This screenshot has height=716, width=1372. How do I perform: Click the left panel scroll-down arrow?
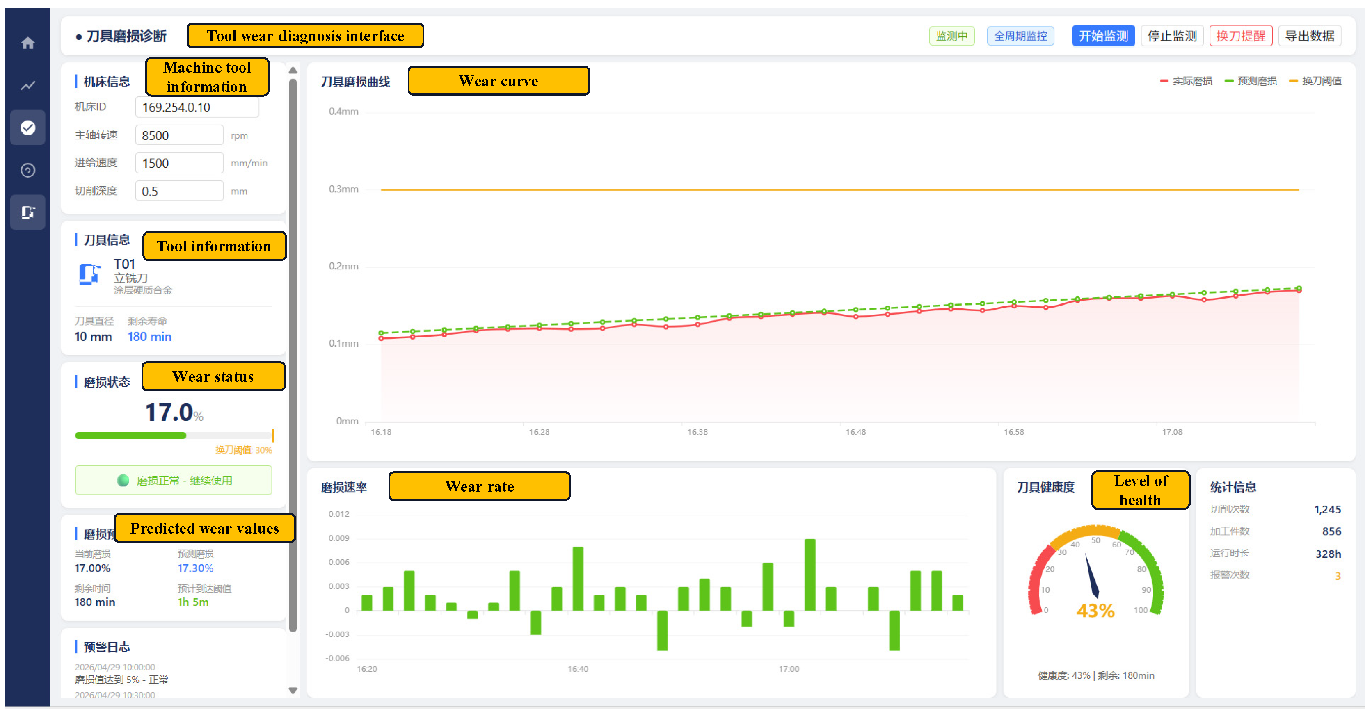(293, 691)
